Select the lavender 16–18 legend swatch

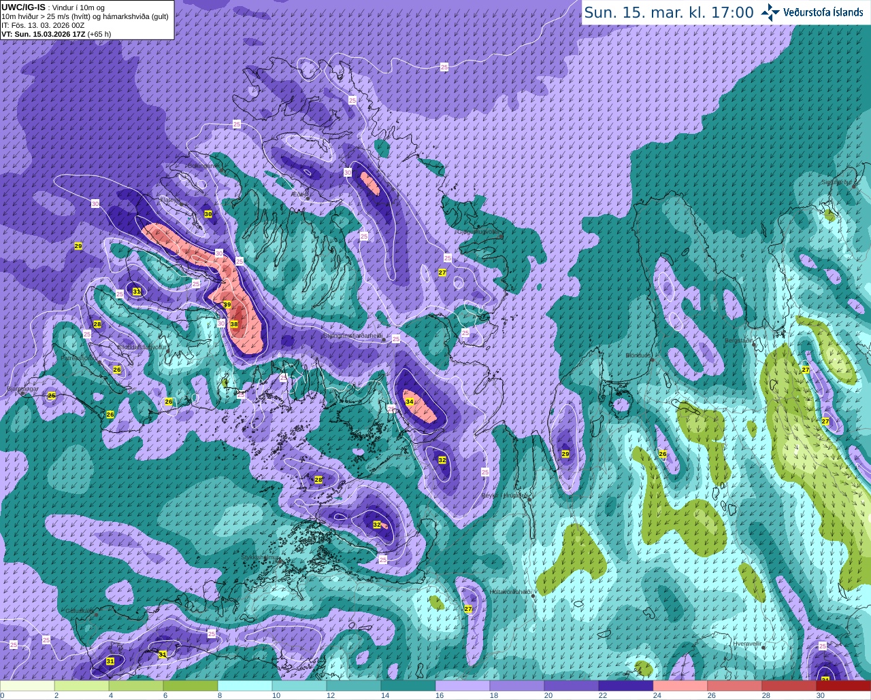(x=463, y=686)
